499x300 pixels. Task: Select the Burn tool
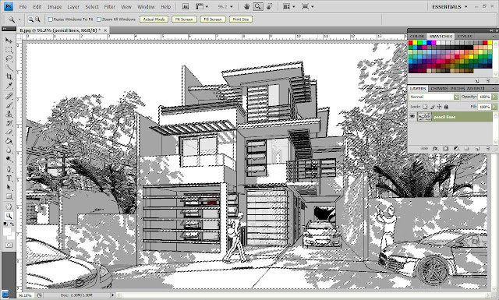[9, 159]
